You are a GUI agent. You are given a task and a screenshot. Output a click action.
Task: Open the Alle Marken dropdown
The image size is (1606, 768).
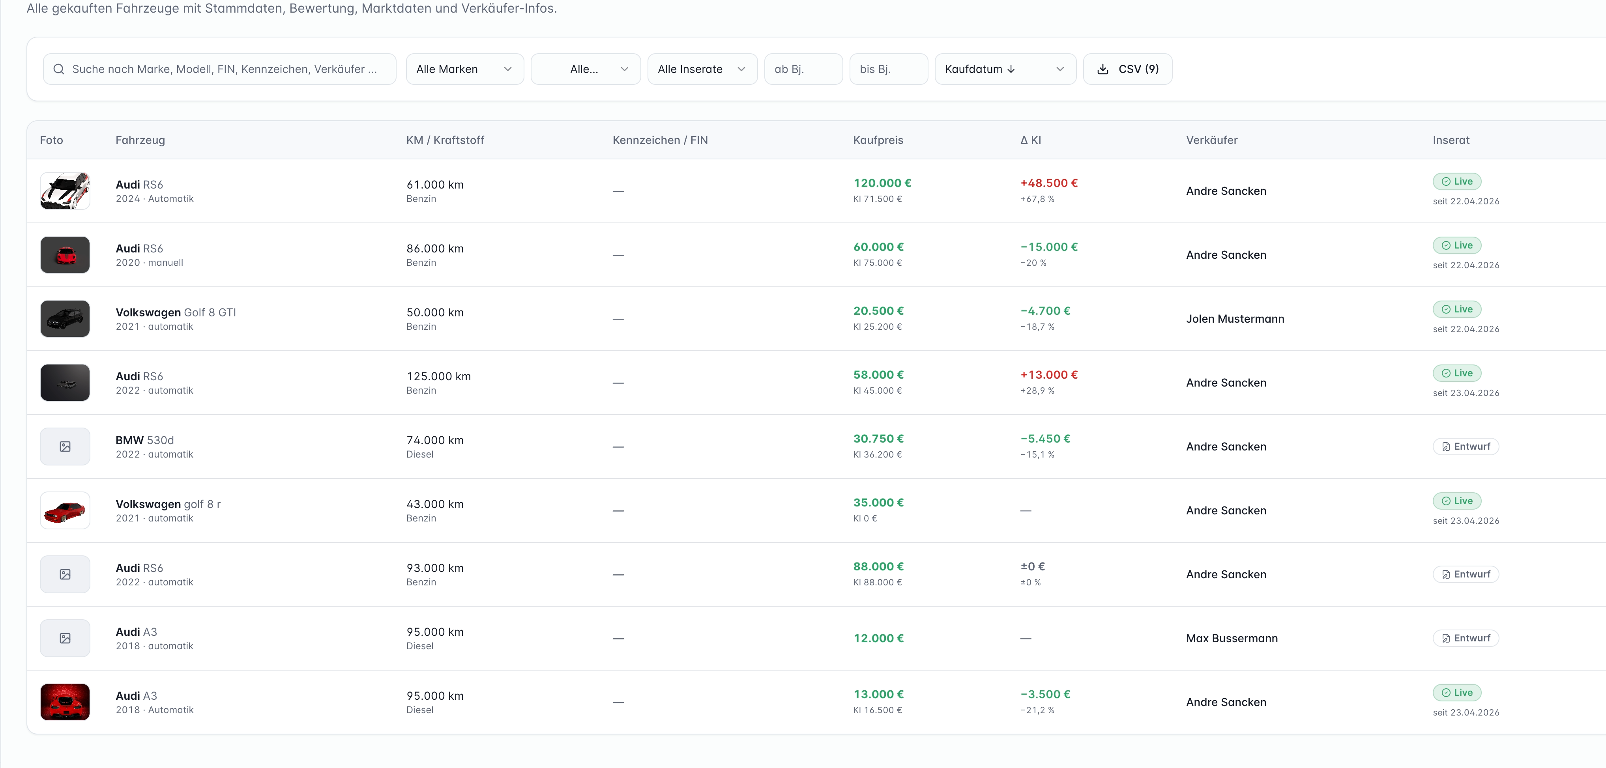pos(464,69)
